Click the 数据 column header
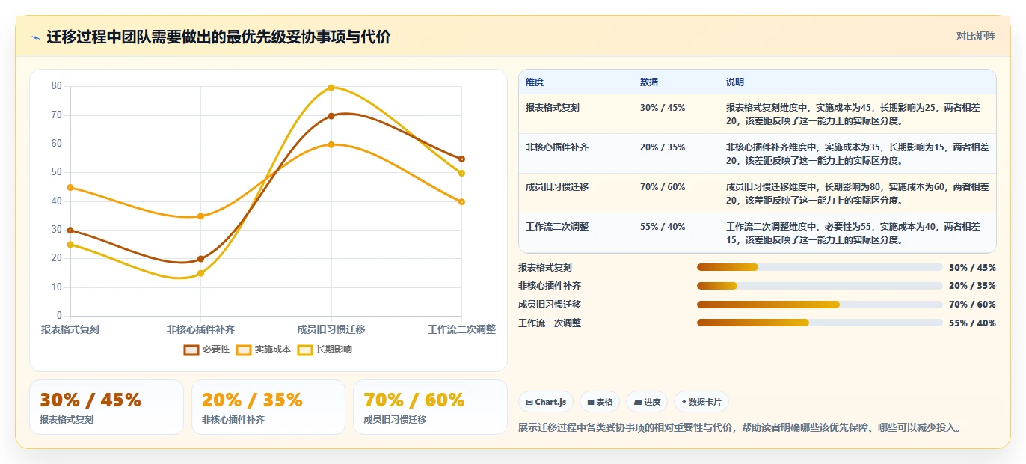1026x464 pixels. (x=649, y=82)
